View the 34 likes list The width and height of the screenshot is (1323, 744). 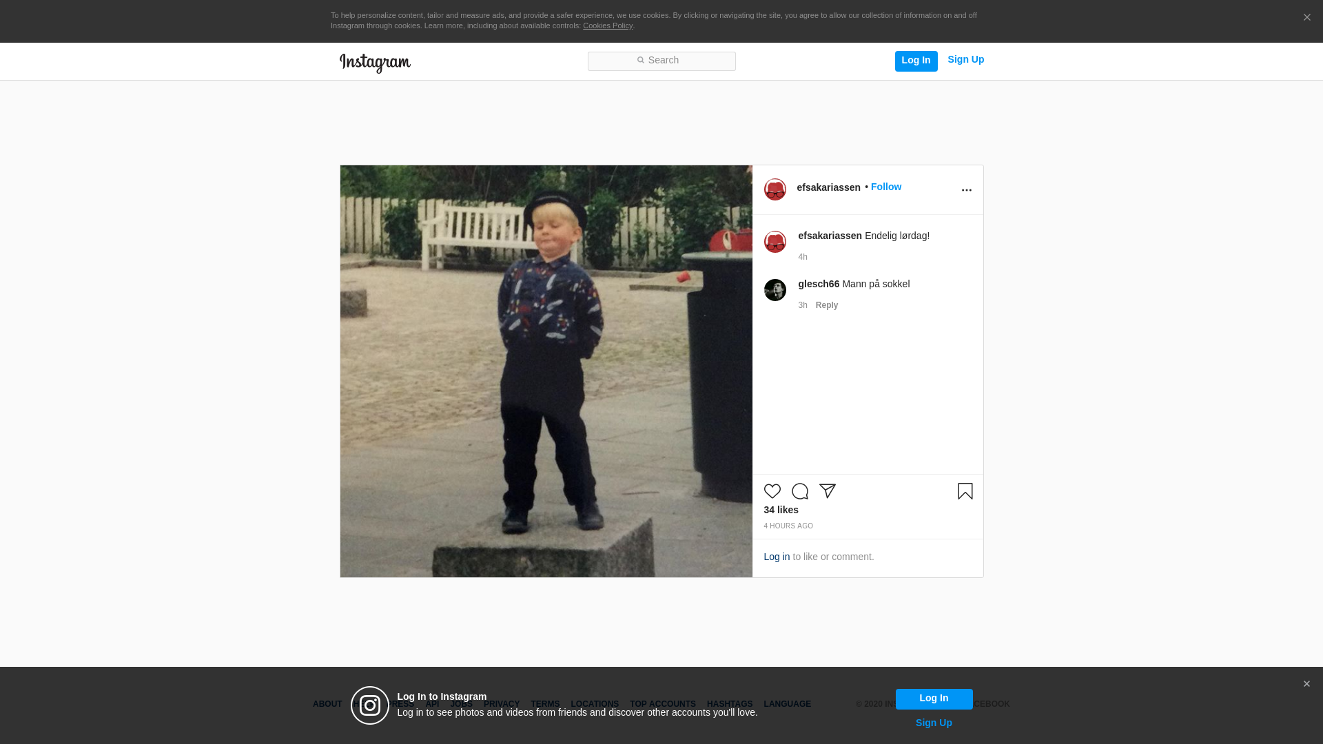tap(781, 510)
